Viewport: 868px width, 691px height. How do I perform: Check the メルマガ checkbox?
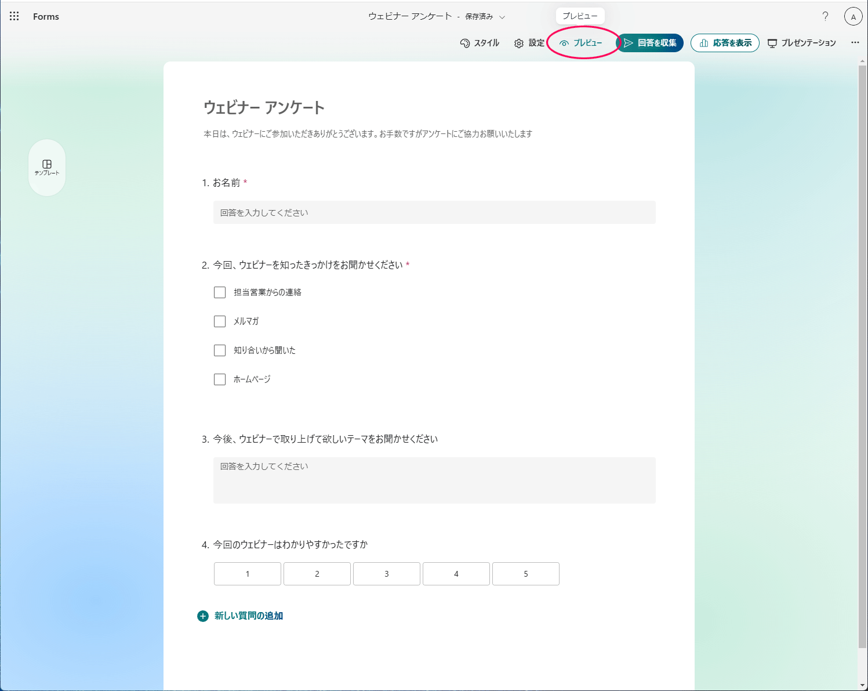[x=220, y=321]
